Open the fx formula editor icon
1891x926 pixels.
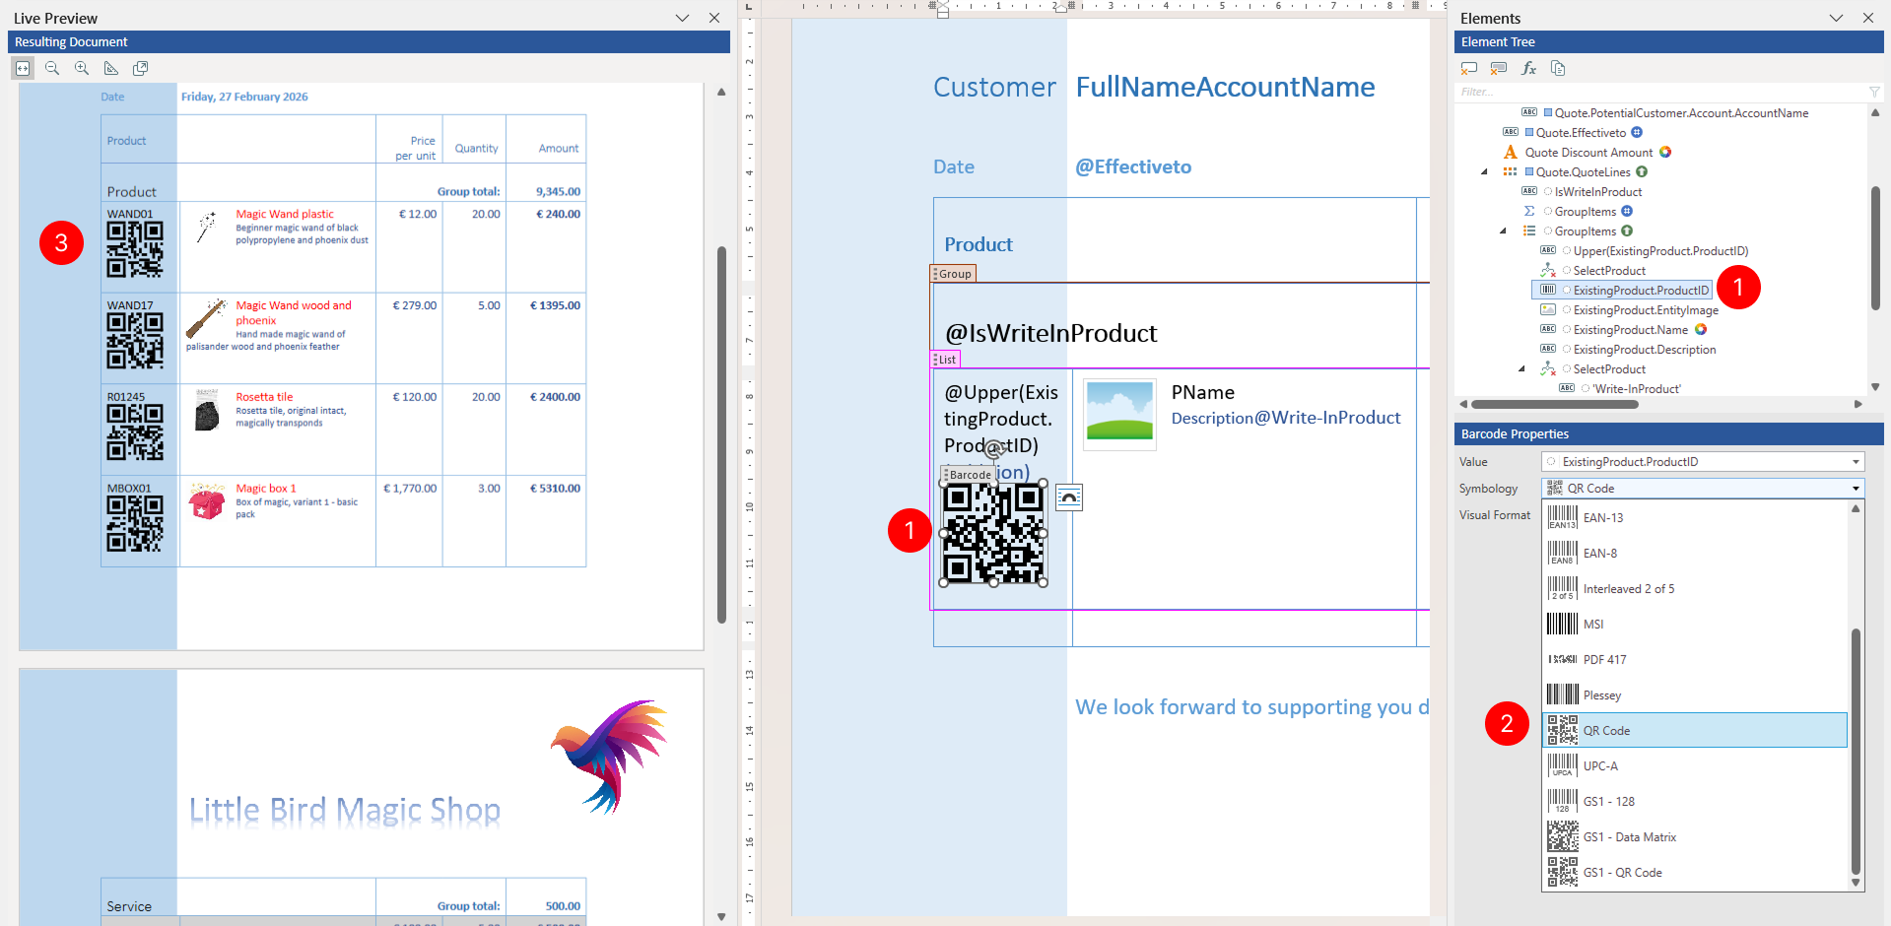point(1528,68)
